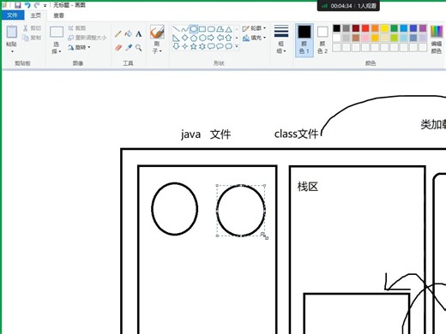Choose the Rounded rectangular callout shape
Image resolution: width=446 pixels, height=334 pixels.
point(211,46)
